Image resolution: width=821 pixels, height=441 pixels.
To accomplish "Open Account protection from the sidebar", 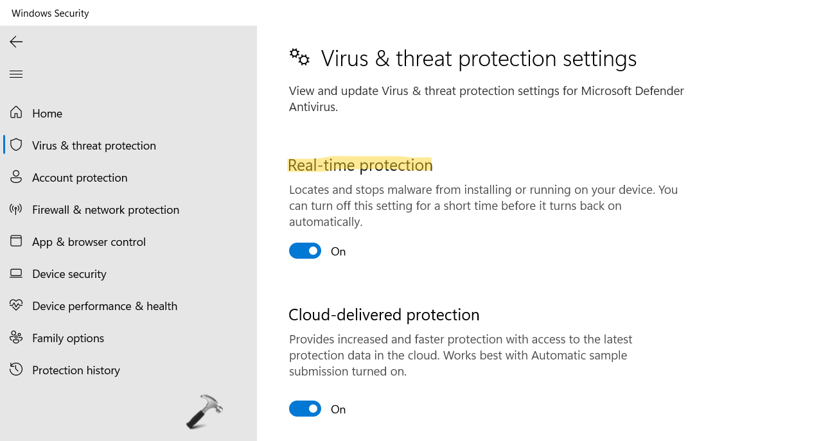I will click(x=80, y=178).
